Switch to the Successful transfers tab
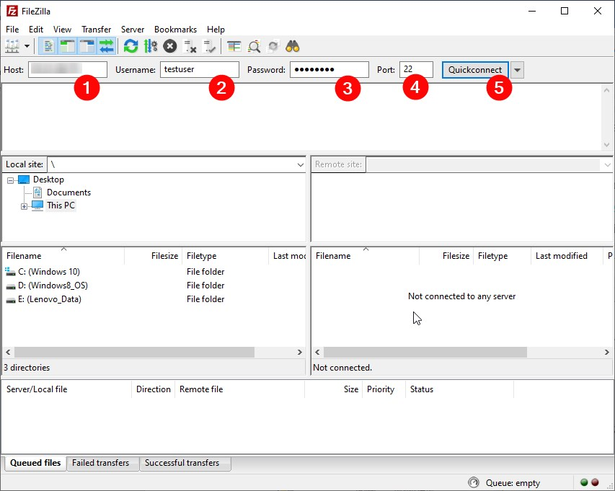 182,463
